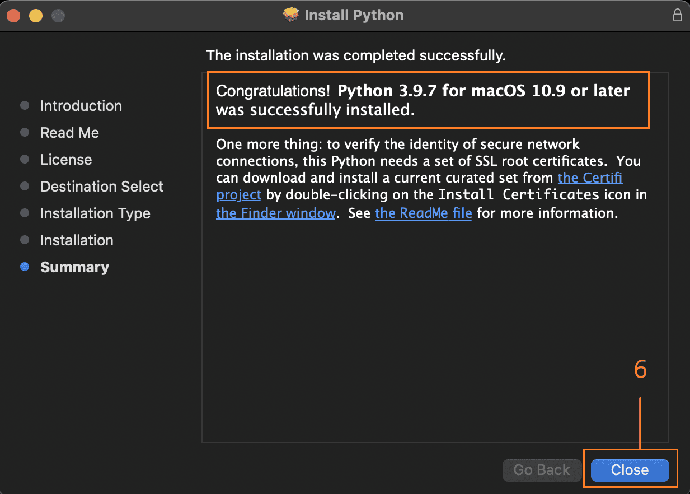Open the Finder window link

[275, 213]
